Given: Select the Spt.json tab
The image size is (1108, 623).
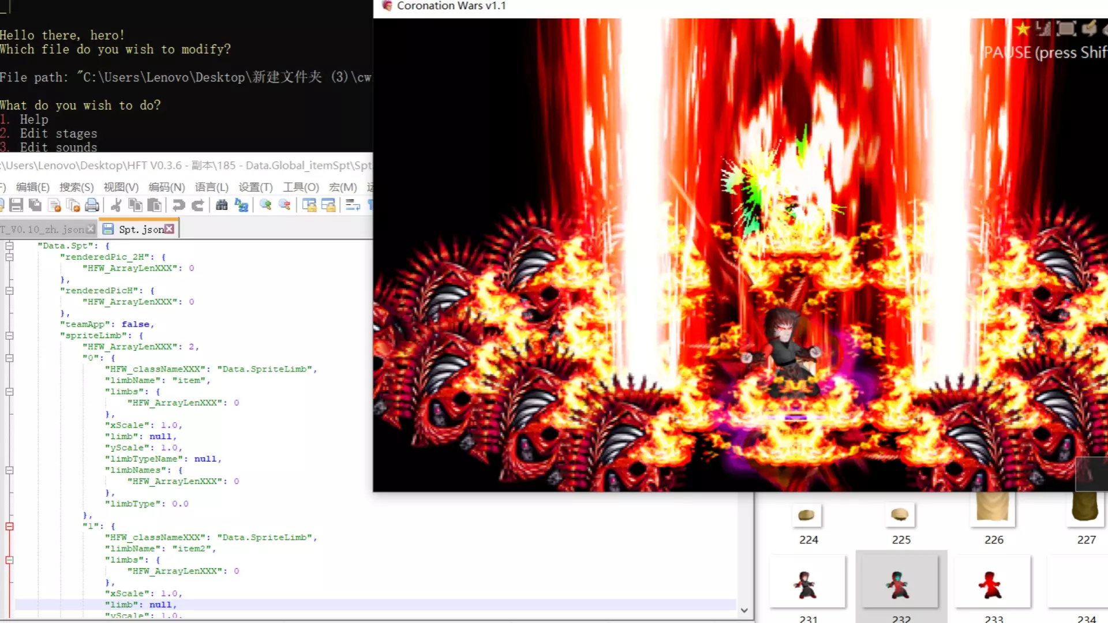Looking at the screenshot, I should [138, 229].
